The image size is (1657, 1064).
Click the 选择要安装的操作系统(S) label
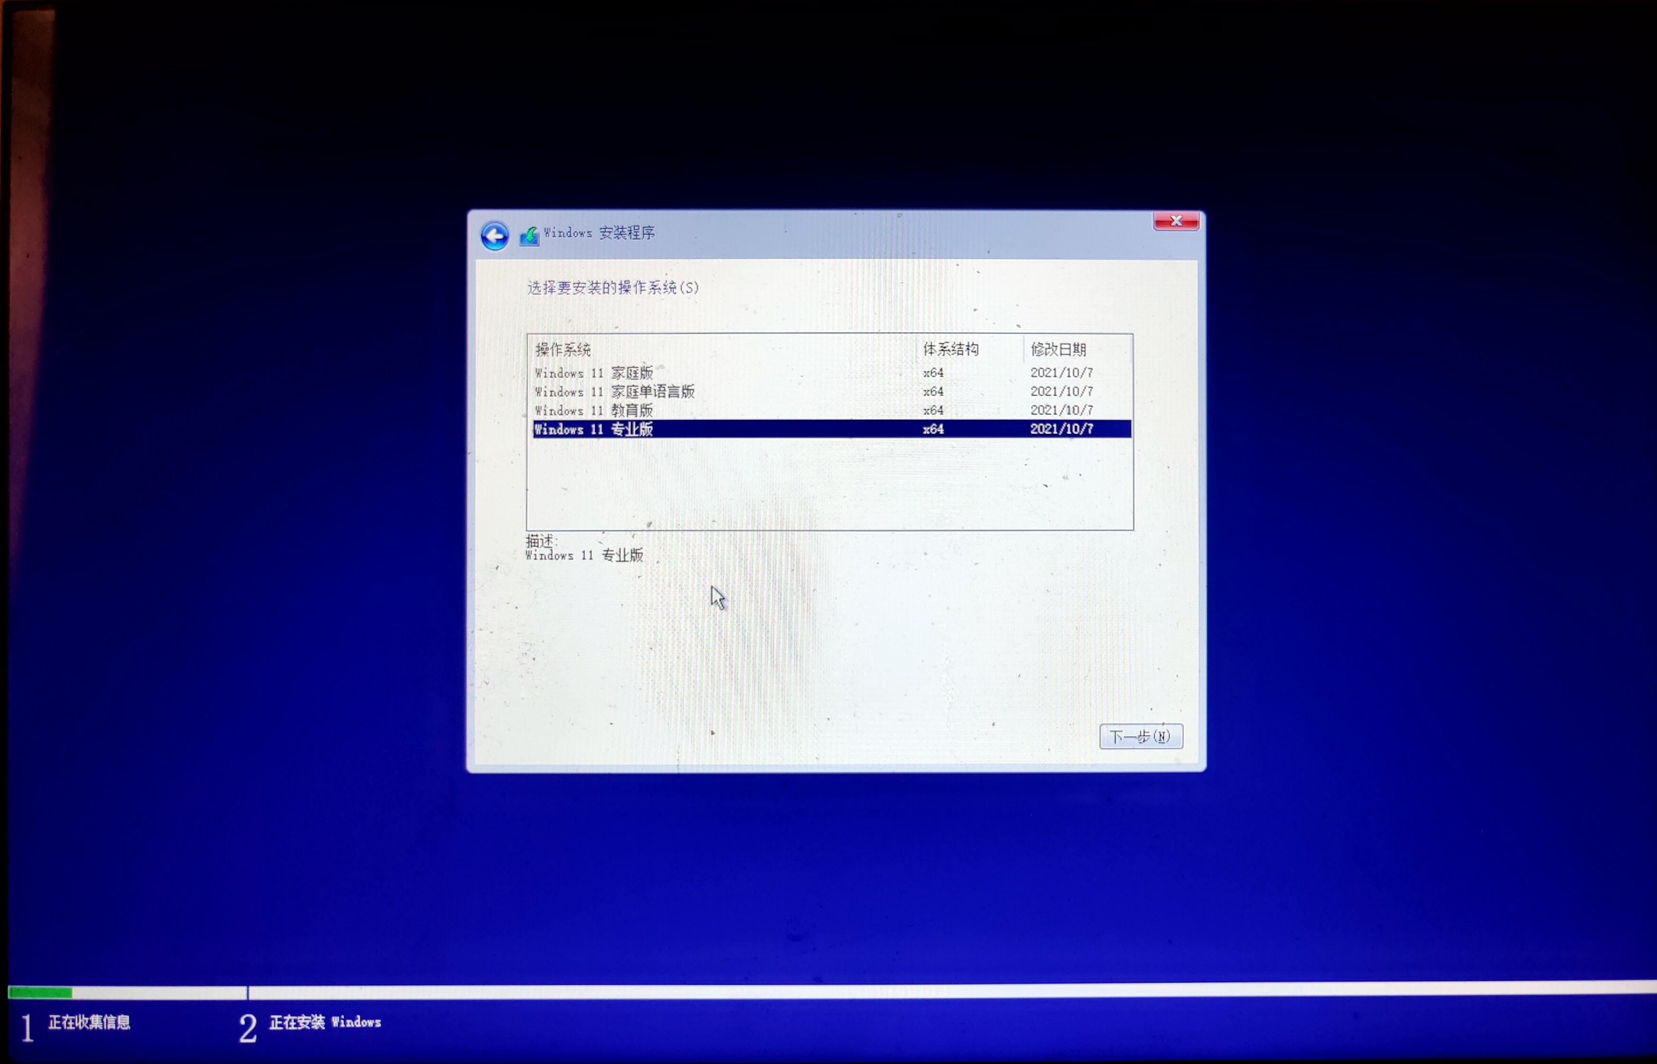pos(613,288)
